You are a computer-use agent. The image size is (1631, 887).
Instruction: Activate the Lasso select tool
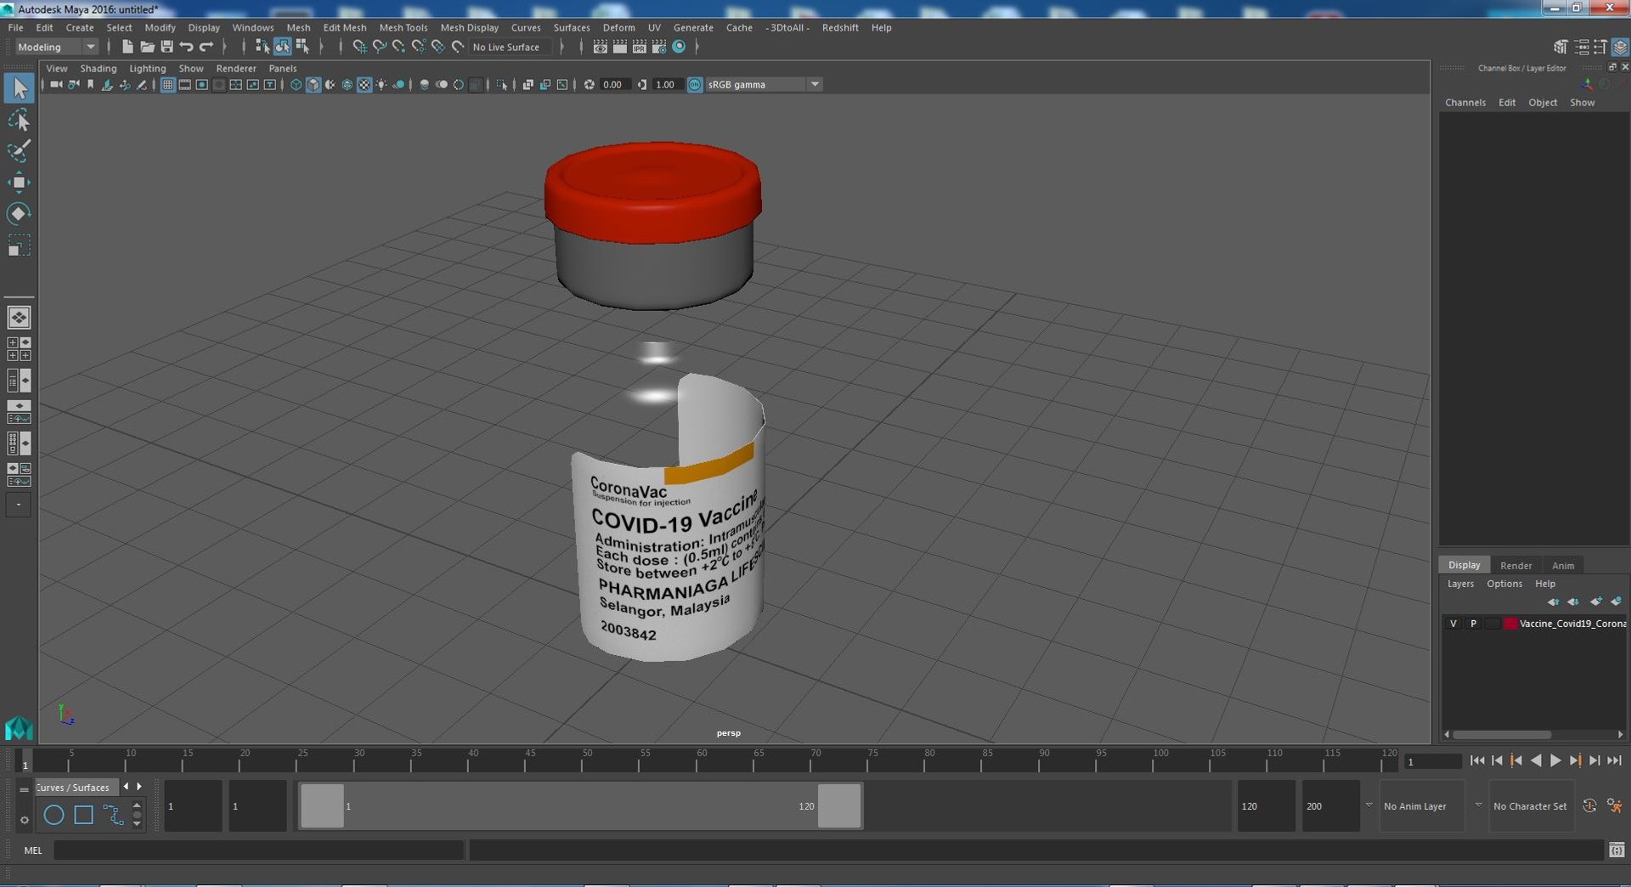pos(19,120)
